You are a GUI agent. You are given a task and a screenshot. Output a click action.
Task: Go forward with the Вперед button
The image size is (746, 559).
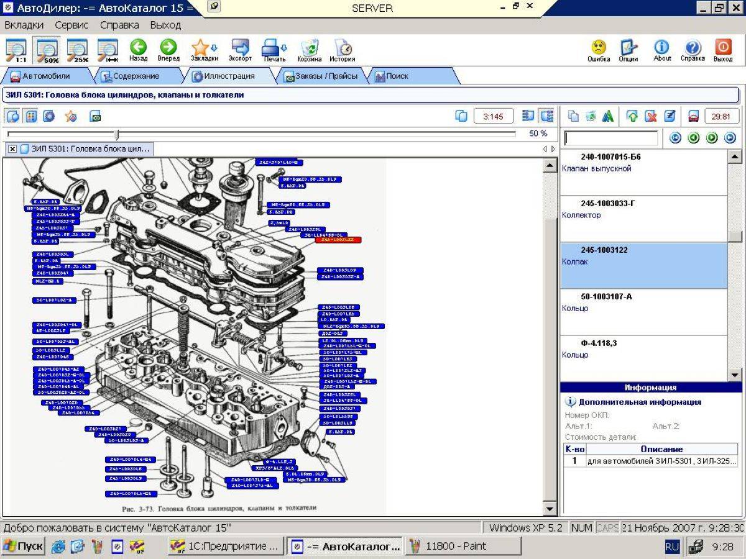168,50
